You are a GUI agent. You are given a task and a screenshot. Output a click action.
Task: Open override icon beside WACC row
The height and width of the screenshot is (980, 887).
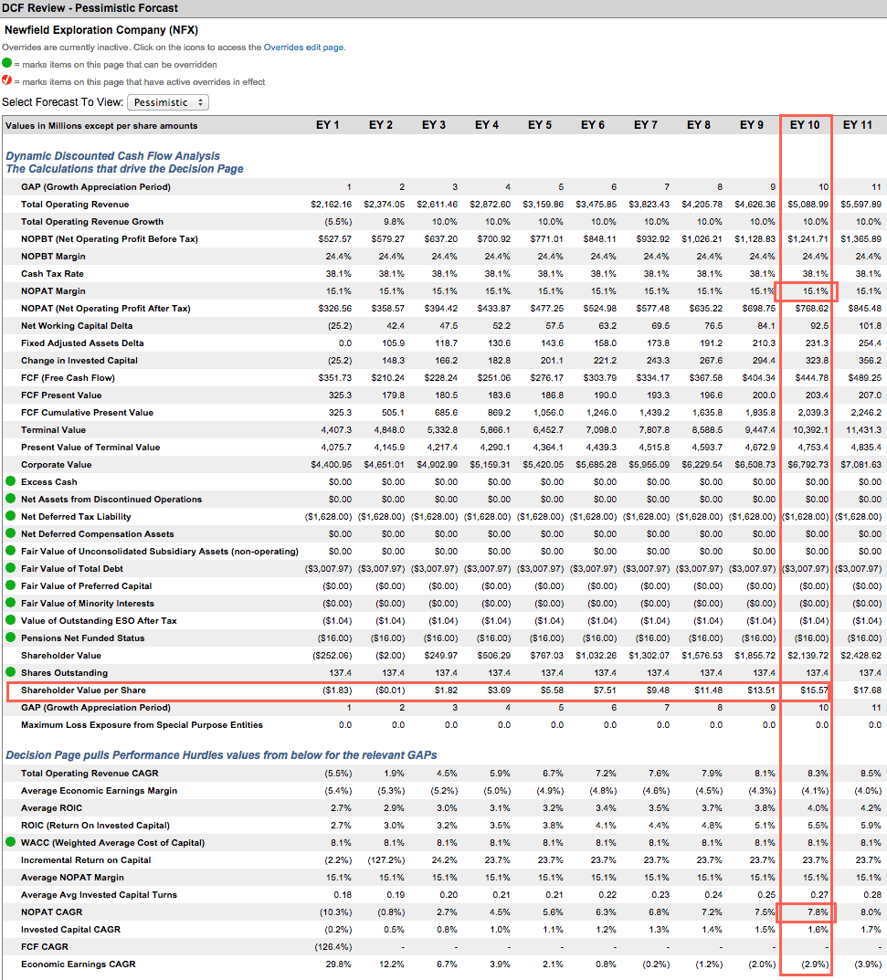[x=11, y=842]
